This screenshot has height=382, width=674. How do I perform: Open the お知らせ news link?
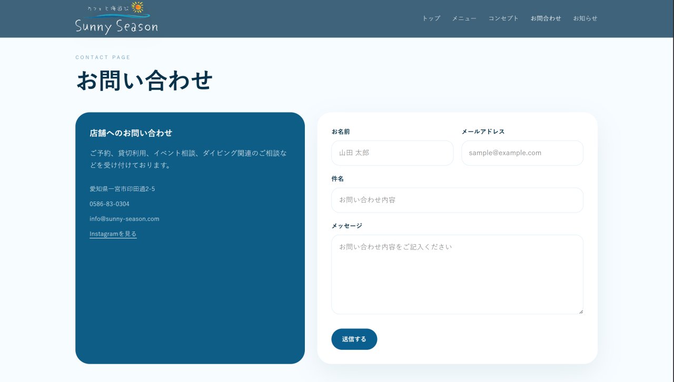pyautogui.click(x=585, y=18)
